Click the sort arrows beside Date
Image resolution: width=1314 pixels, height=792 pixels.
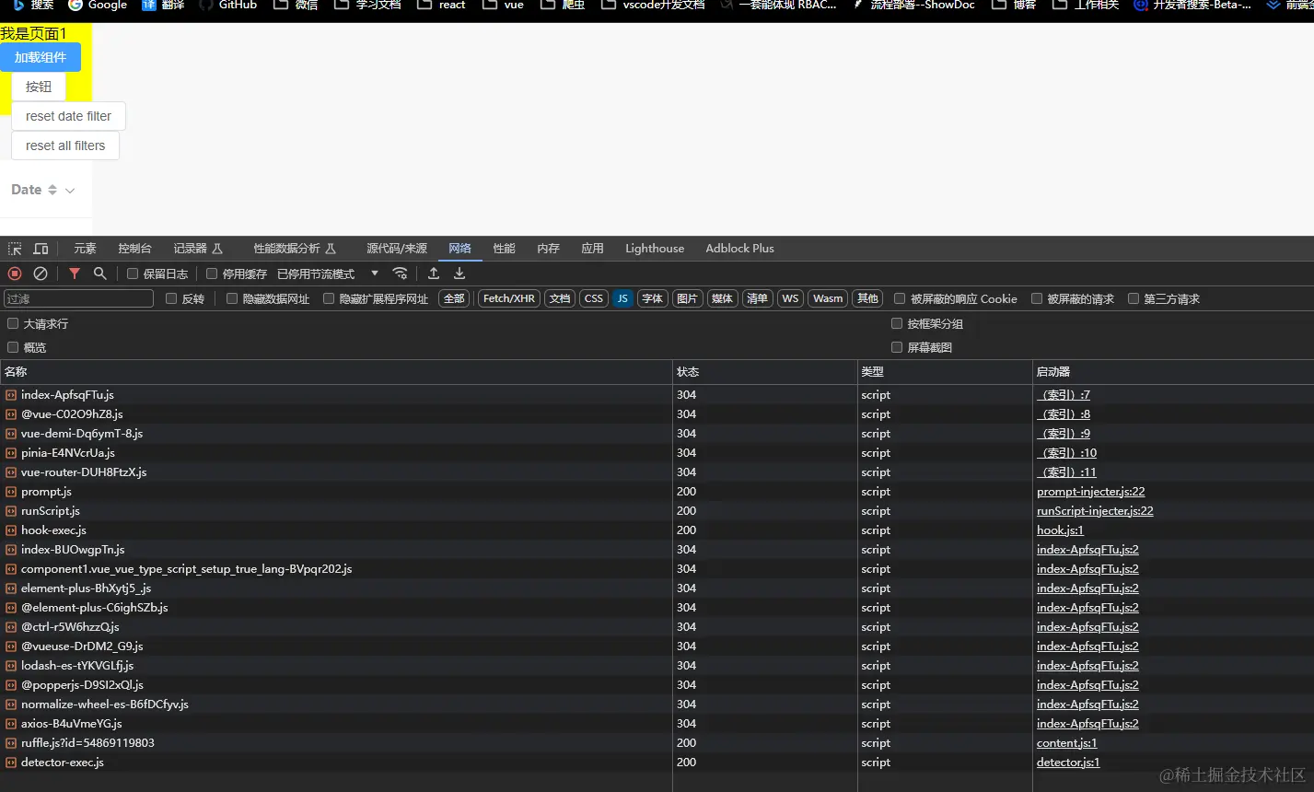coord(52,190)
